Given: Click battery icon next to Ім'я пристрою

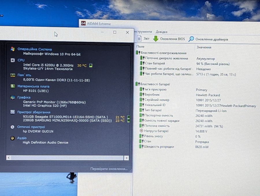Looking at the screenshot, I should click(x=142, y=89).
